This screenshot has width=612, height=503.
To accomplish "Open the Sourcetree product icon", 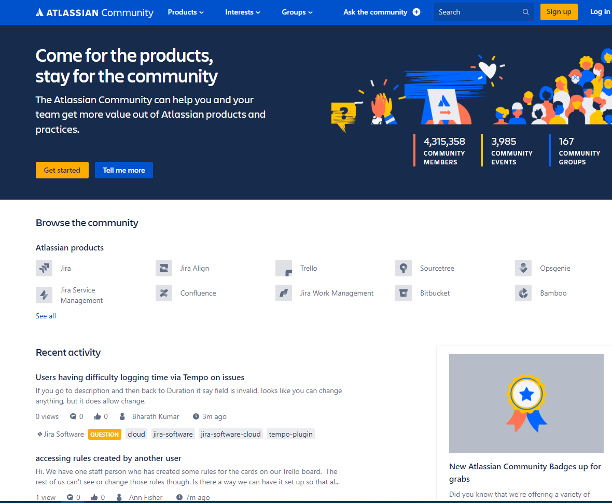I will point(404,268).
